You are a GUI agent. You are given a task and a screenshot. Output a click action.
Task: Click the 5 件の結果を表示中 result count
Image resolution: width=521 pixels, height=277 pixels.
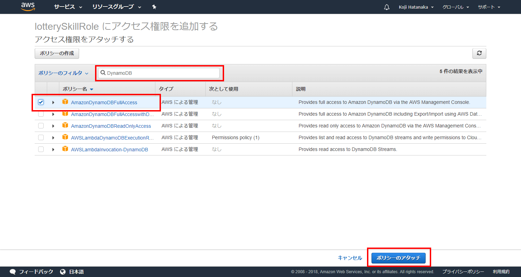pos(461,71)
